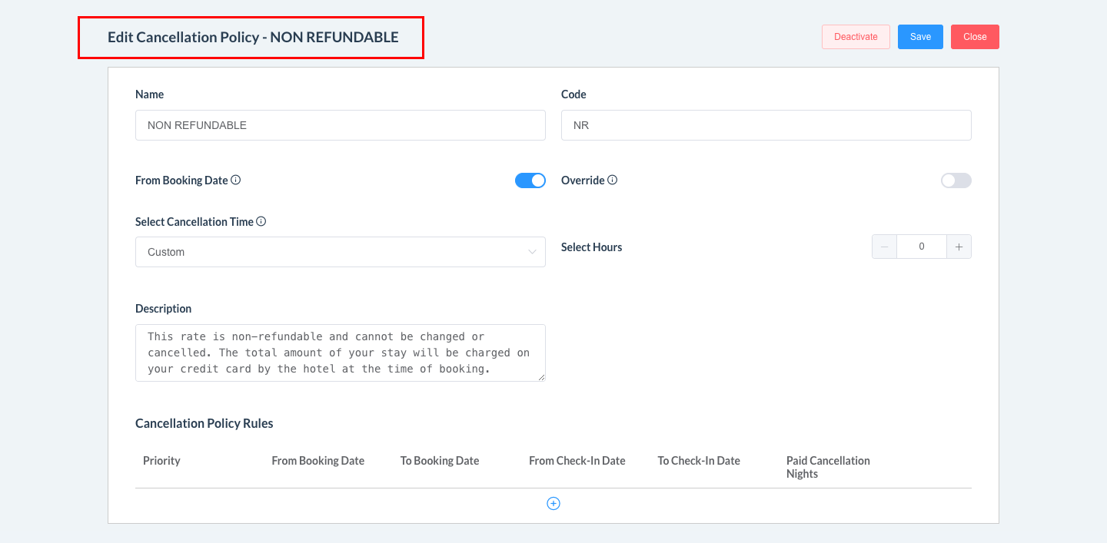1107x543 pixels.
Task: Disable the From Booking Date toggle
Action: tap(530, 180)
